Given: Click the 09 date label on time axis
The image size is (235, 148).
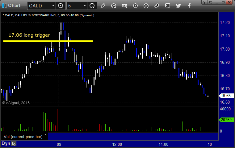Looking at the screenshot, I should [x=59, y=144].
